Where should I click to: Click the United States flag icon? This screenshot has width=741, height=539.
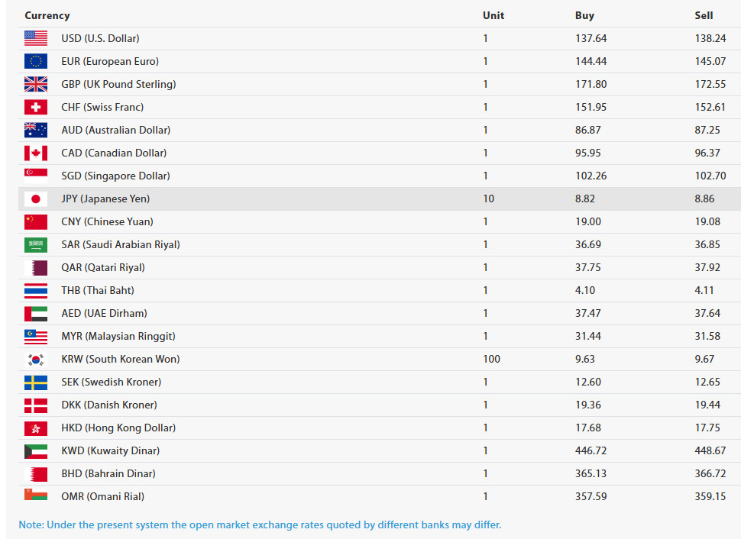coord(35,38)
